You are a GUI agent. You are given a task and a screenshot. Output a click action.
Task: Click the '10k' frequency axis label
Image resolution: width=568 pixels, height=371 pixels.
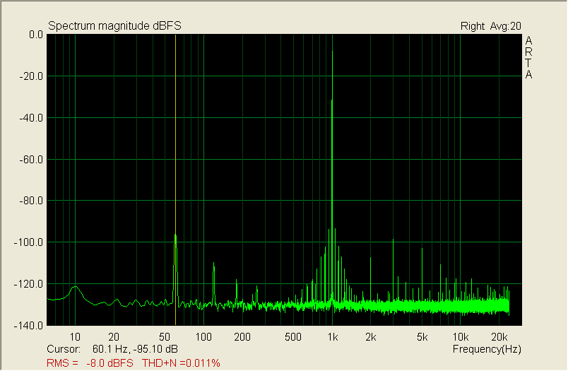461,337
